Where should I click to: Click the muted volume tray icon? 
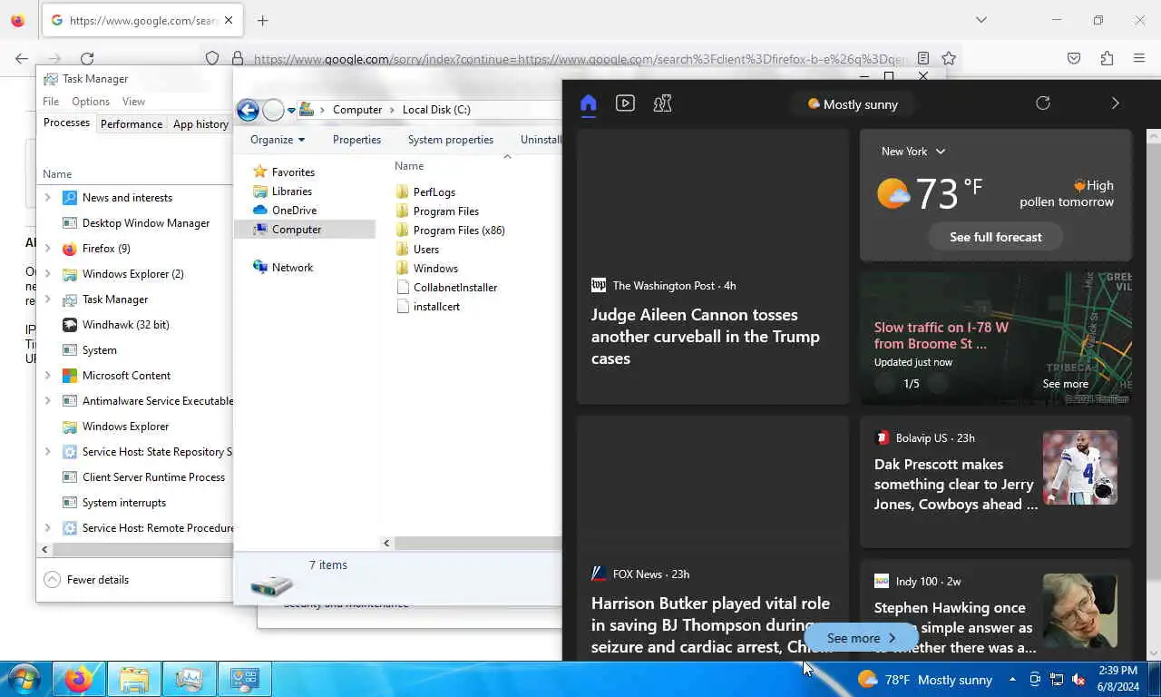pos(1079,680)
